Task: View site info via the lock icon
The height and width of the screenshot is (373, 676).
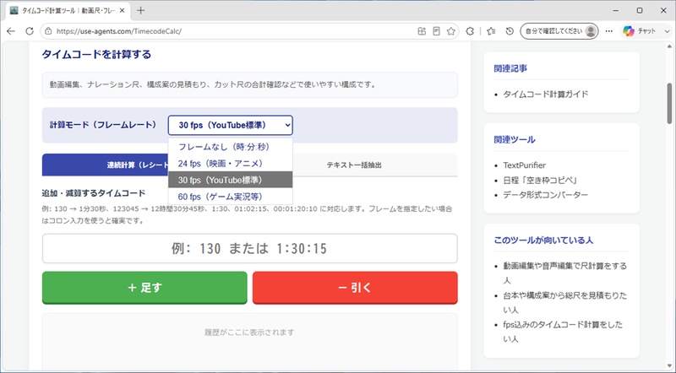Action: [x=48, y=31]
